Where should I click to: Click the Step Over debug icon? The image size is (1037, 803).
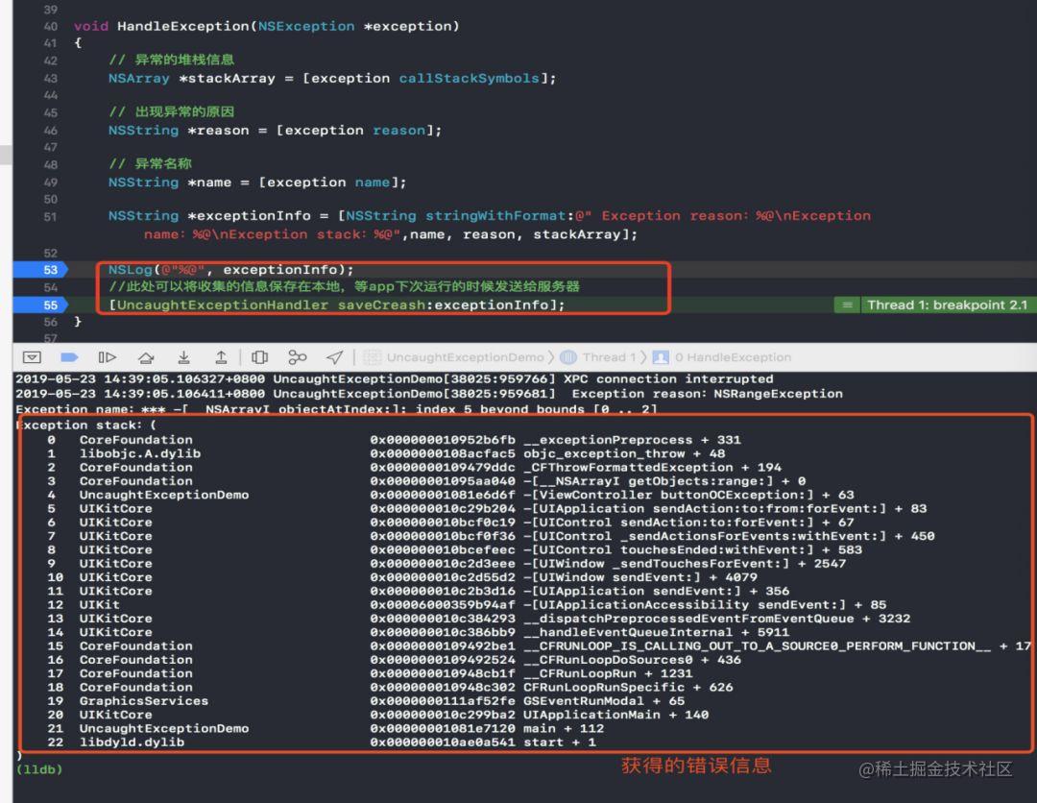click(146, 358)
